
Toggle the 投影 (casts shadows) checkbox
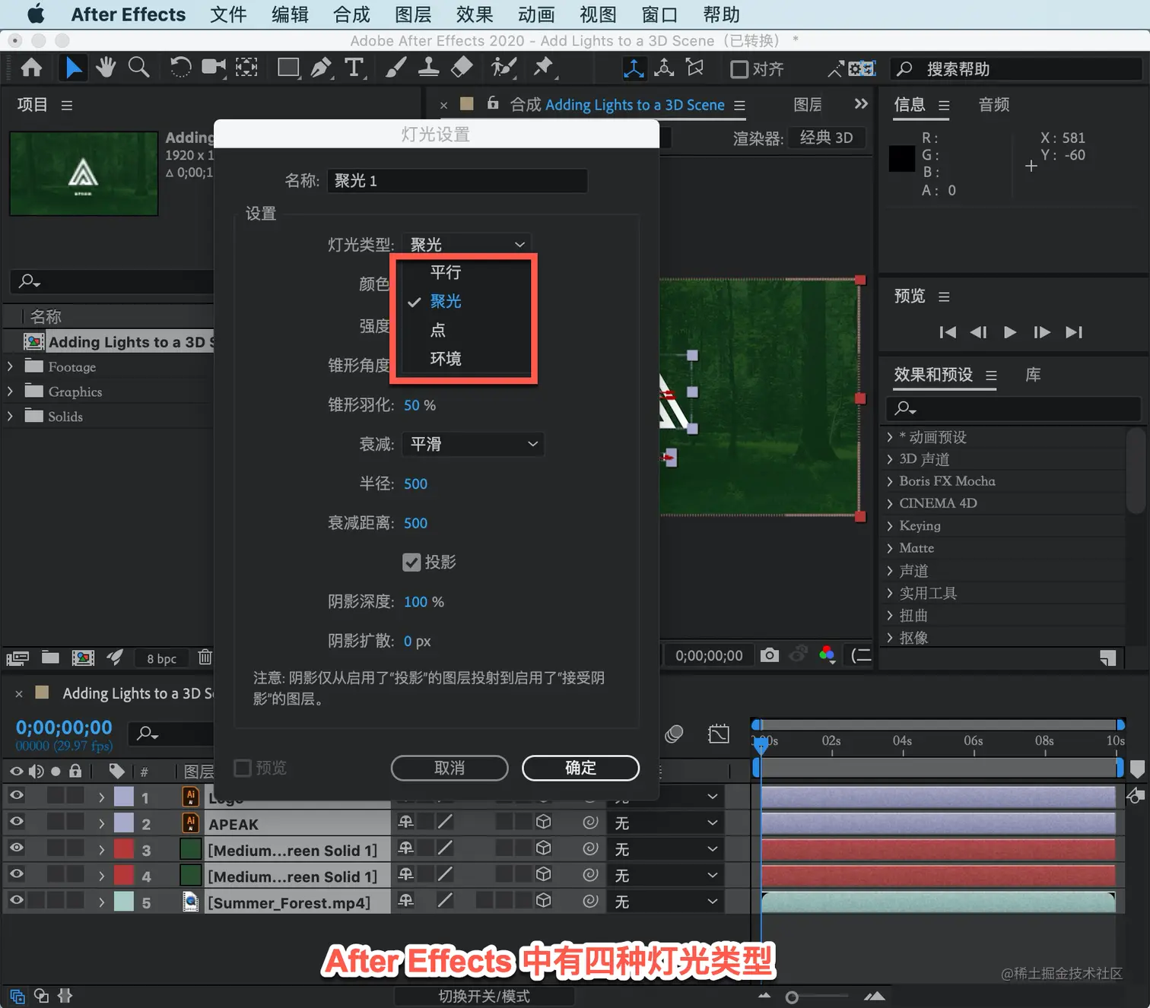point(411,563)
